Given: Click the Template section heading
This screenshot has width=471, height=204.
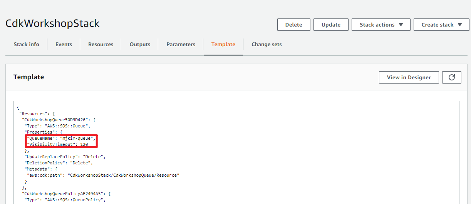Looking at the screenshot, I should pos(28,77).
